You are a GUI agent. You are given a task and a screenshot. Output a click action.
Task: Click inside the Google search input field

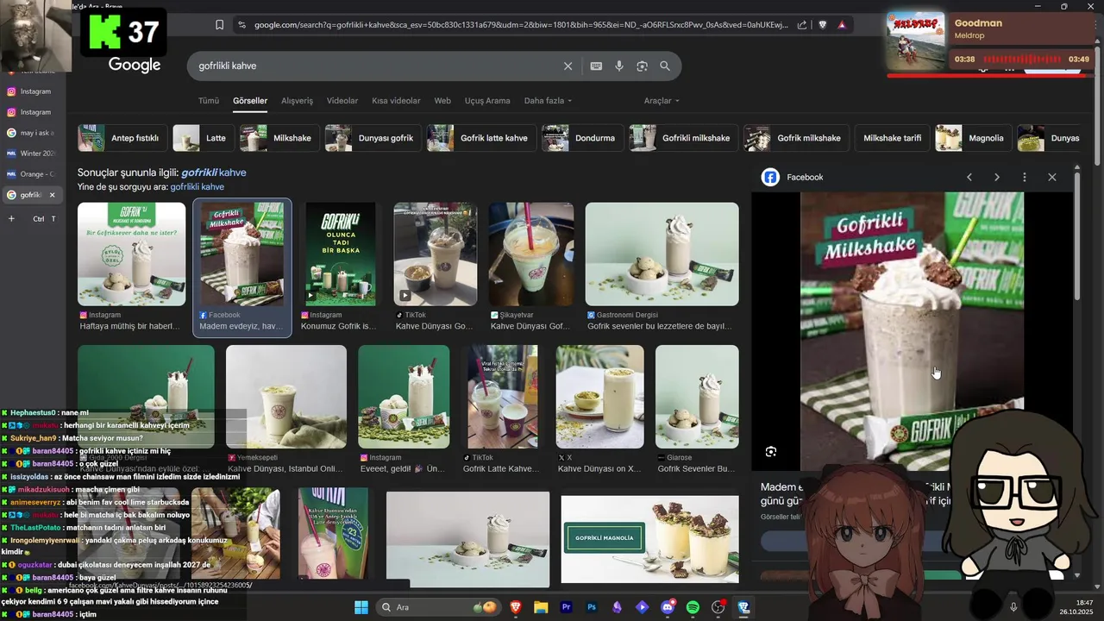coord(375,66)
